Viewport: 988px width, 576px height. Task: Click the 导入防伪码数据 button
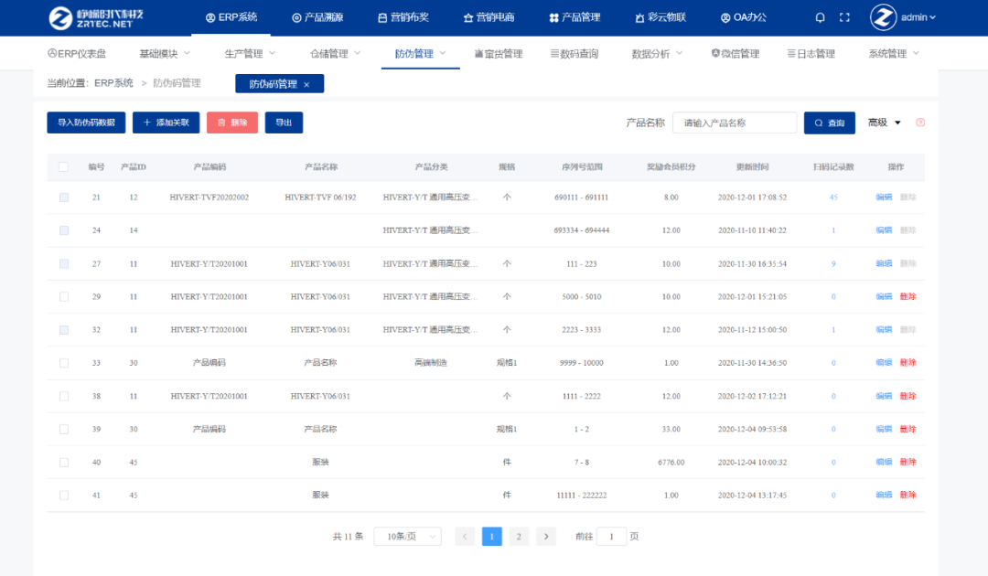coord(86,122)
